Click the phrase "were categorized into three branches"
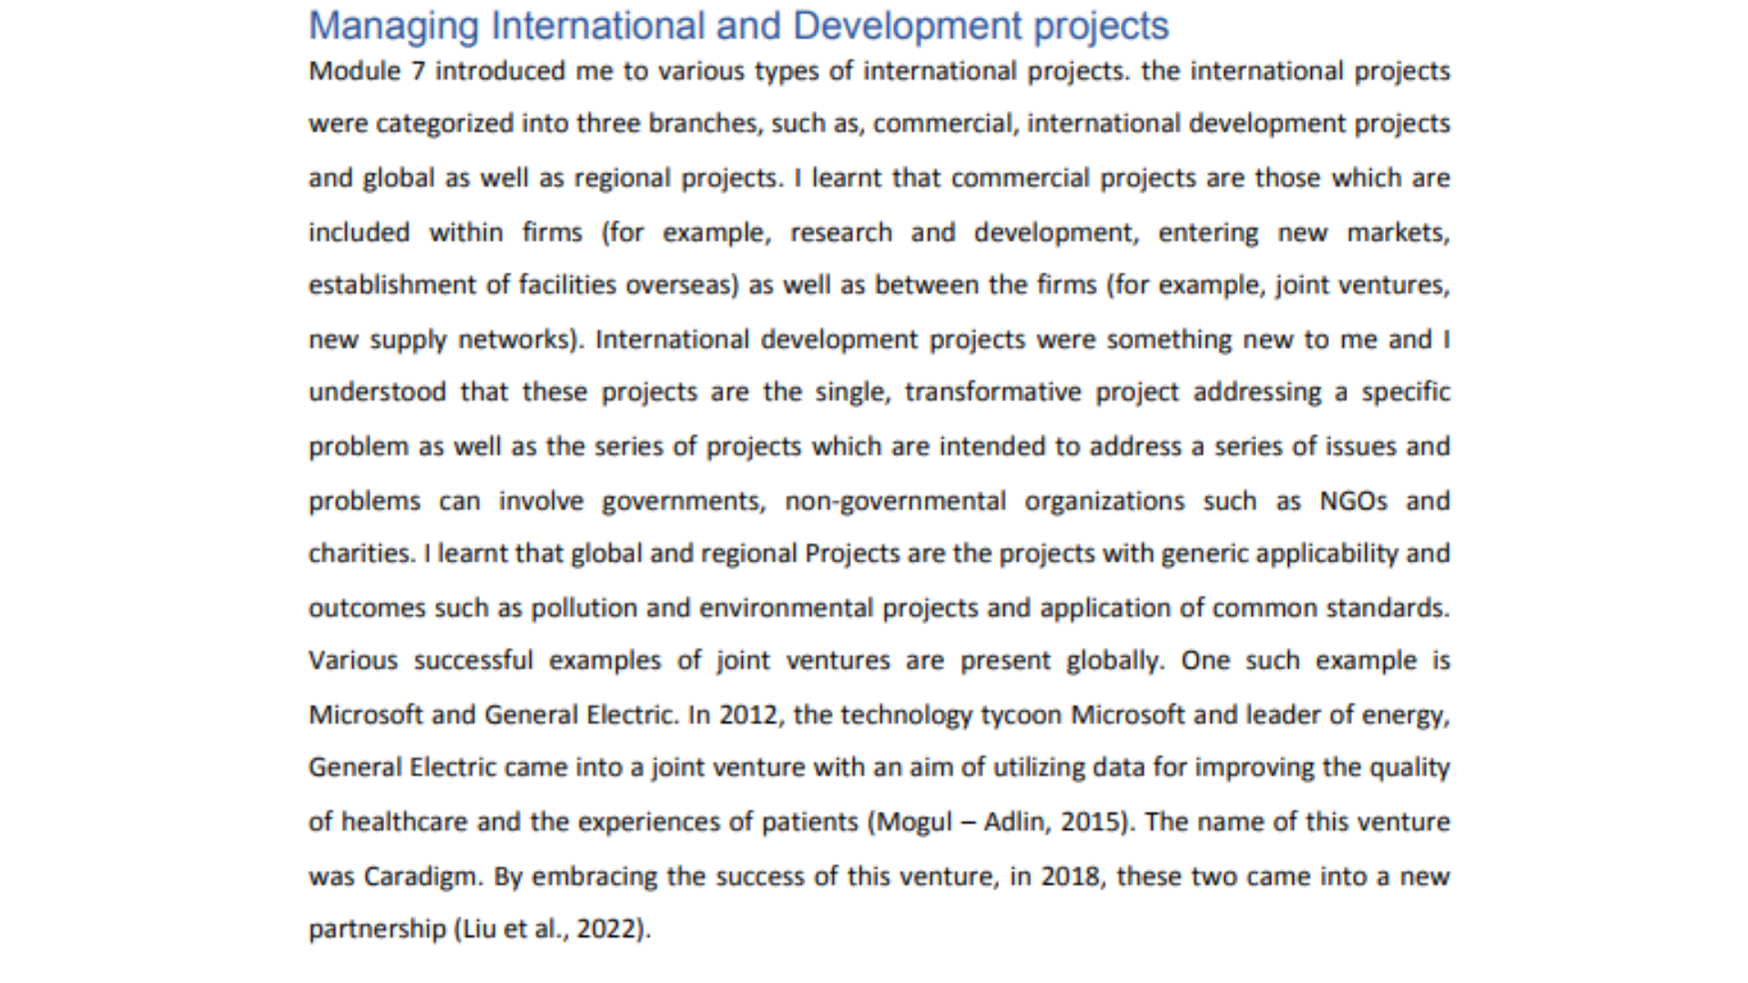Image resolution: width=1748 pixels, height=983 pixels. 534,124
